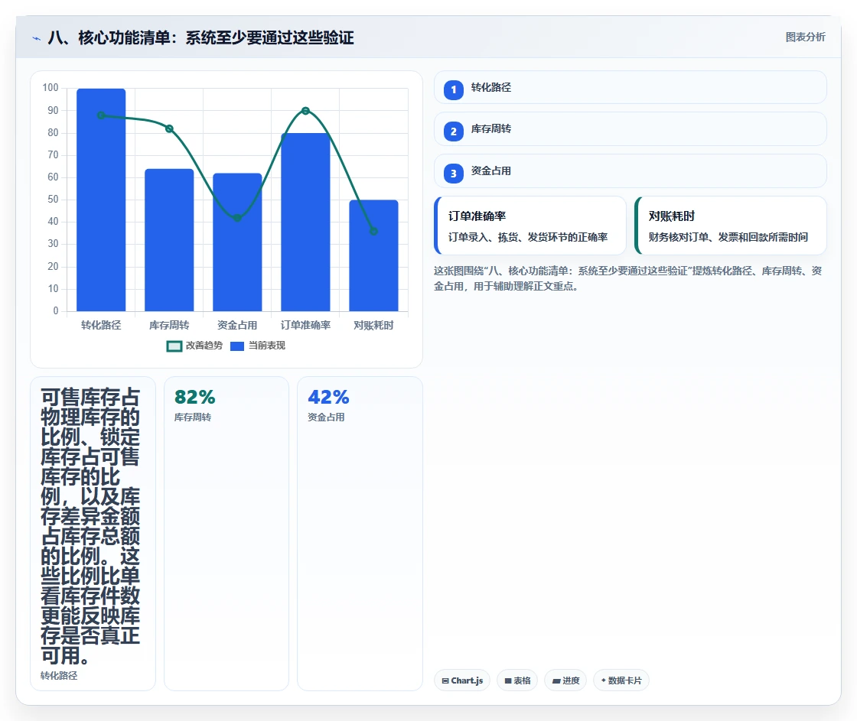
Task: Click the 42% 资金占用 data card
Action: (x=360, y=534)
